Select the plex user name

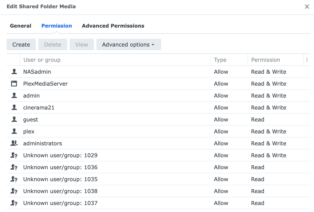[x=28, y=131]
